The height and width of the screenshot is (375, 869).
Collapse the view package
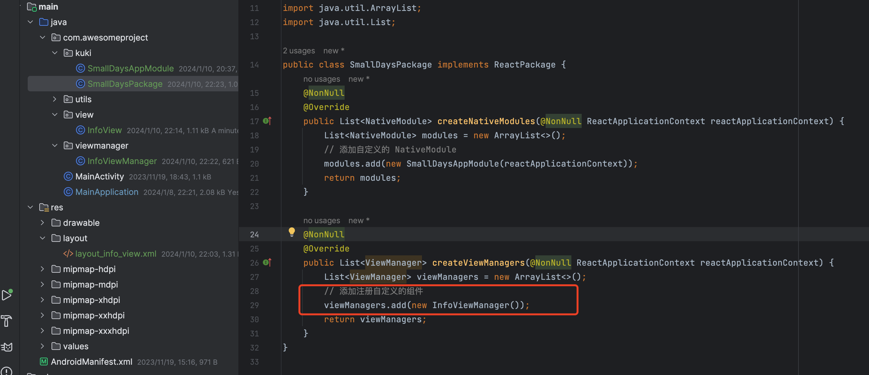[55, 114]
